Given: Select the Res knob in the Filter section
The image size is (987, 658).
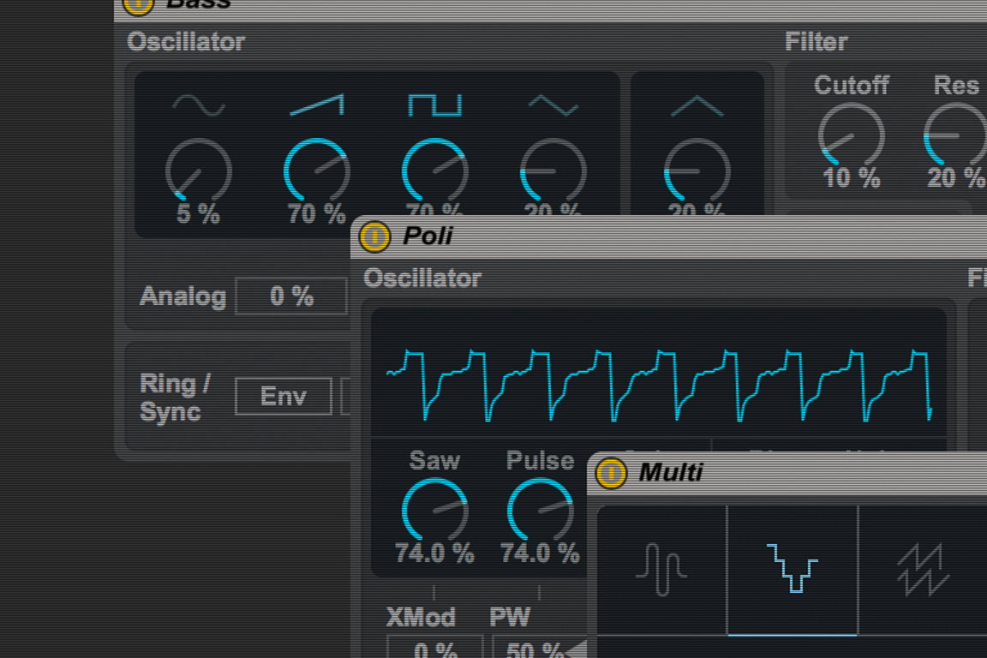Looking at the screenshot, I should 954,135.
